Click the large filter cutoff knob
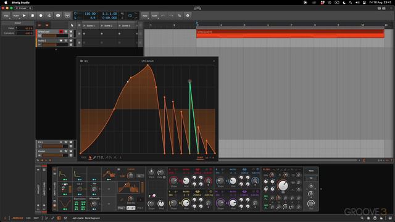 click(x=283, y=186)
